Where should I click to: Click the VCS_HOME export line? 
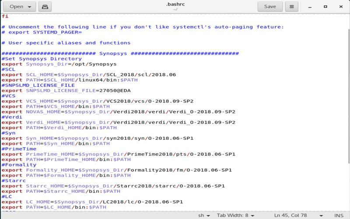coord(98,101)
